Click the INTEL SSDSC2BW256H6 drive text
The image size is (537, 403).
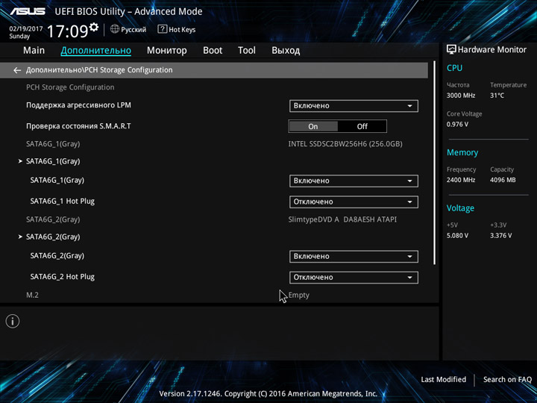(x=345, y=144)
